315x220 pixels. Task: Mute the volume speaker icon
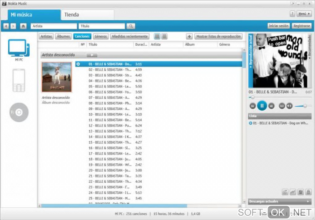pyautogui.click(x=289, y=106)
